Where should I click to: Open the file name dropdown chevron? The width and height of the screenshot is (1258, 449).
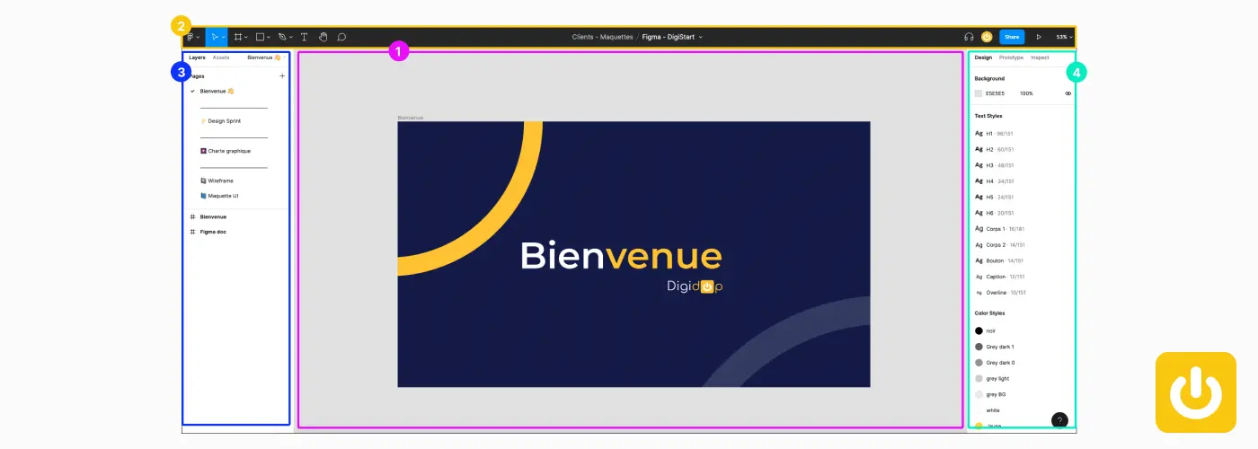click(x=701, y=38)
